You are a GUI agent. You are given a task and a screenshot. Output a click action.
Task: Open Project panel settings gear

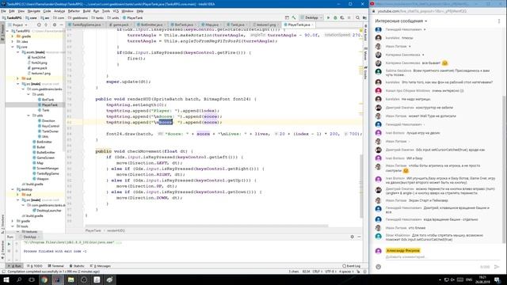[55, 25]
